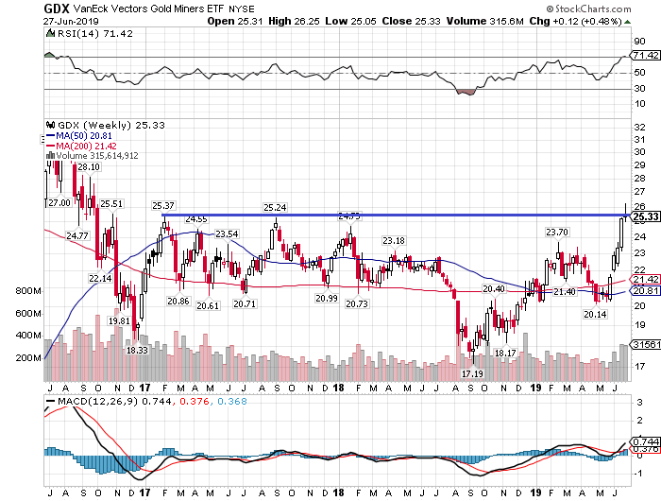Click the 'Volume 315.6M' header value
661x501 pixels.
(x=484, y=21)
